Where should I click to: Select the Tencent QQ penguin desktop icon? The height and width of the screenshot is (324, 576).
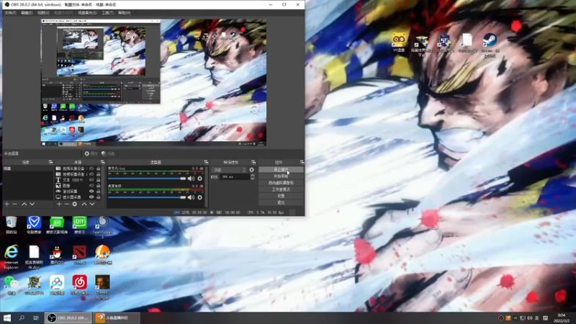click(x=57, y=255)
